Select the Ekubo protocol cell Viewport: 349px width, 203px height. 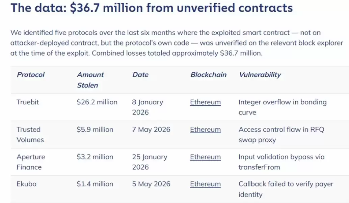click(26, 184)
